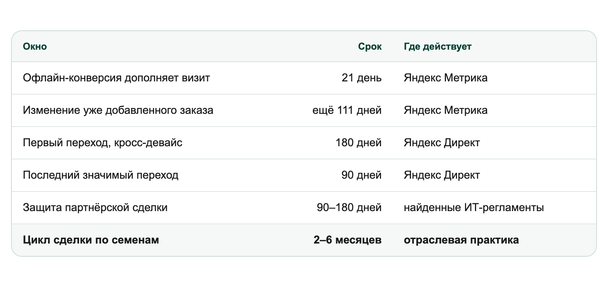Click the "найденные ИТ-регламенты" cell
This screenshot has width=608, height=287.
click(474, 208)
